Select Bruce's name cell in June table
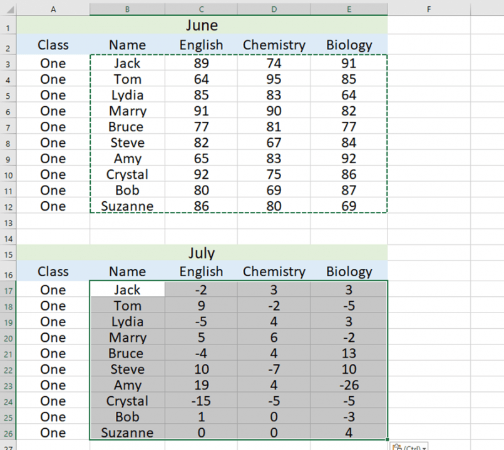 click(x=127, y=126)
